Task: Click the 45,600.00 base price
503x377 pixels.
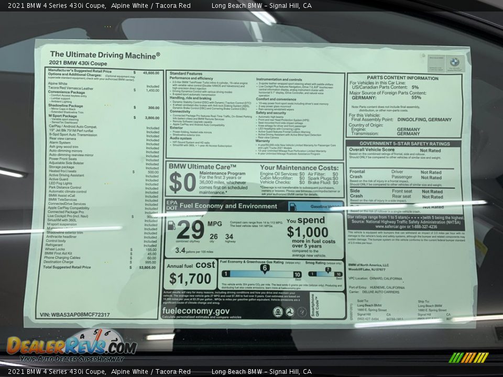Action: point(151,73)
